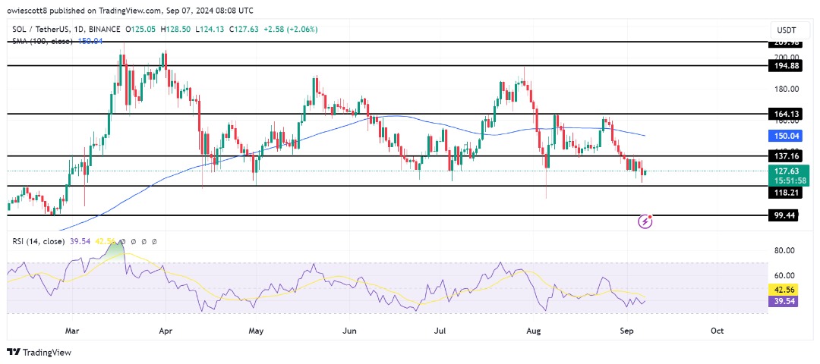Click the 99.44 horizontal line price label
This screenshot has width=820, height=364.
pyautogui.click(x=790, y=215)
